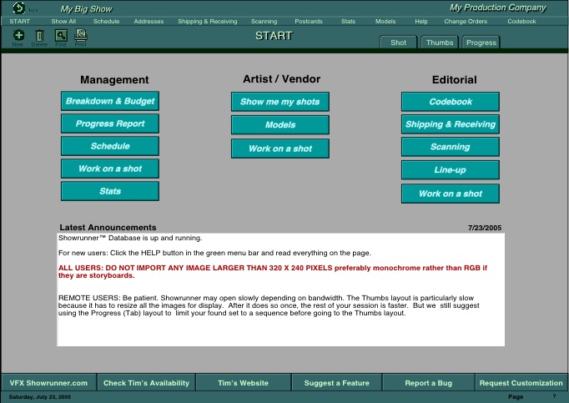This screenshot has width=569, height=403.
Task: Click the Showrunner logo icon at top left
Action: [18, 8]
